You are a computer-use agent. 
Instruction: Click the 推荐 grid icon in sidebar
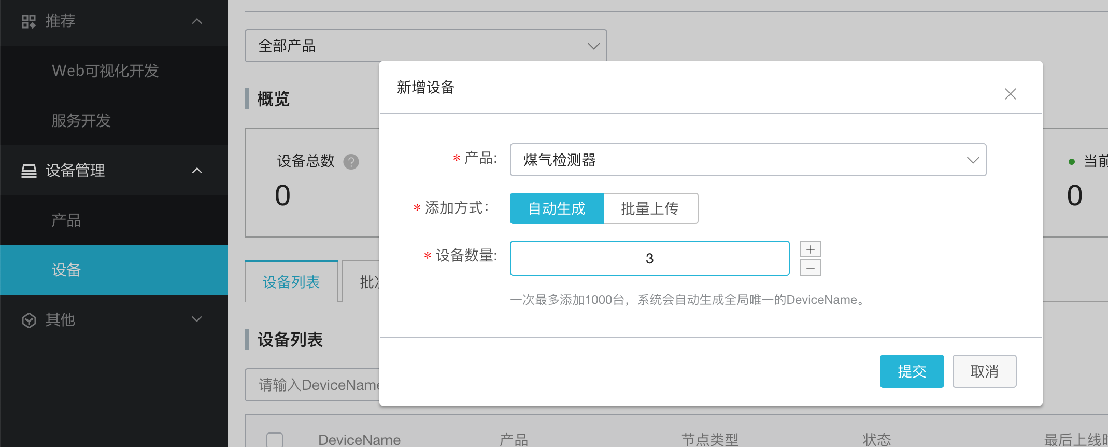click(29, 21)
